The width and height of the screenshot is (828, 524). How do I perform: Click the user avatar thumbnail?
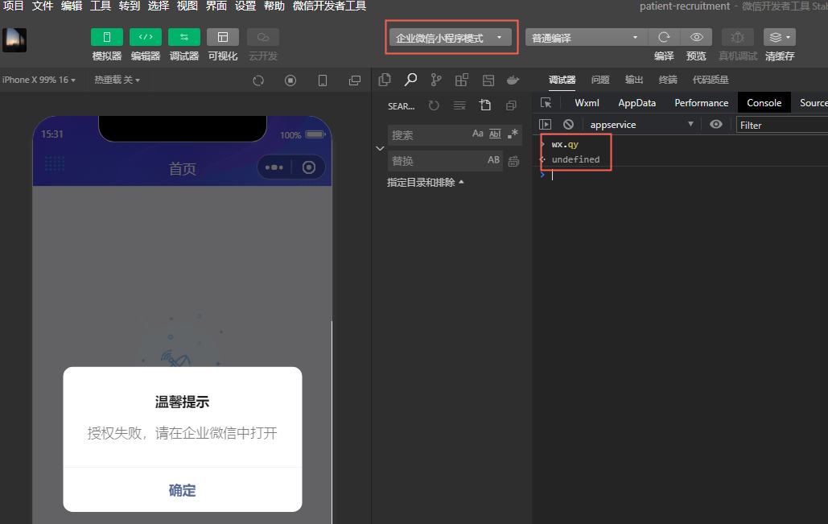click(14, 40)
